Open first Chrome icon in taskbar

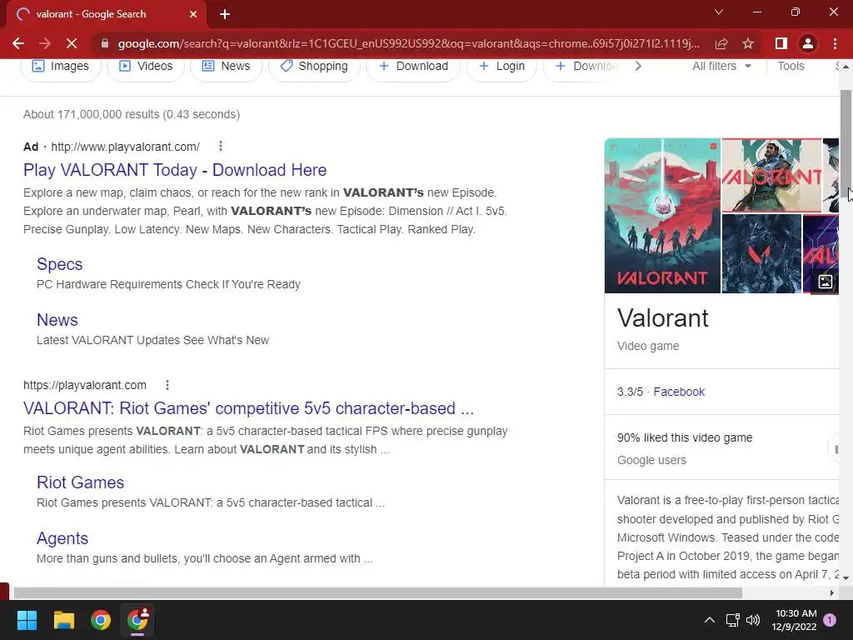[101, 620]
